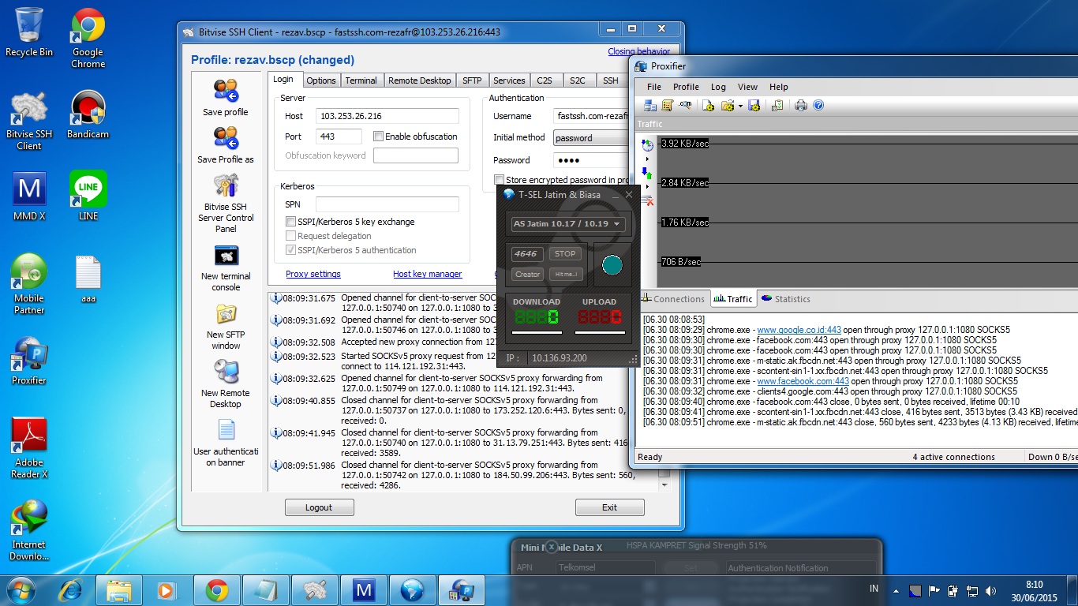The image size is (1078, 606).
Task: Open MMD X desktop shortcut
Action: point(29,197)
